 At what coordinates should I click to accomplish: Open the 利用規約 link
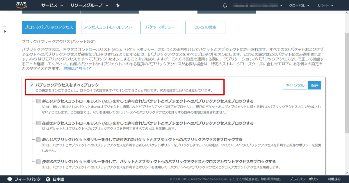coord(334,179)
